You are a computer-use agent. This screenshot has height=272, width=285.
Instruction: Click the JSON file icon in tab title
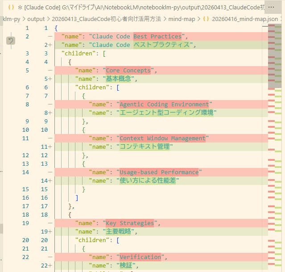pos(11,7)
